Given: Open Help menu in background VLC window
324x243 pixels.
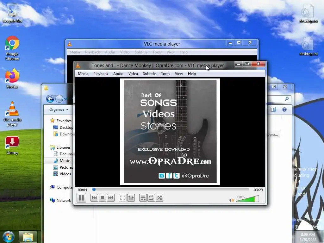Looking at the screenshot, I should coord(184,52).
